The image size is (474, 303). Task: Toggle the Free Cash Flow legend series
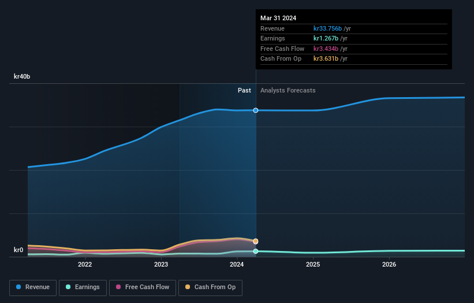[x=143, y=287]
